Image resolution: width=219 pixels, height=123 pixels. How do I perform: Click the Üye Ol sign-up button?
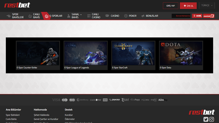pos(188,6)
